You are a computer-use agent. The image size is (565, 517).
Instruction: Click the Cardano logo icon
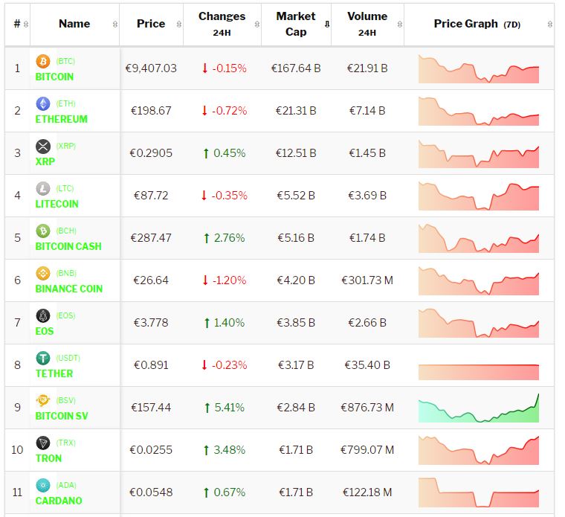tap(43, 485)
